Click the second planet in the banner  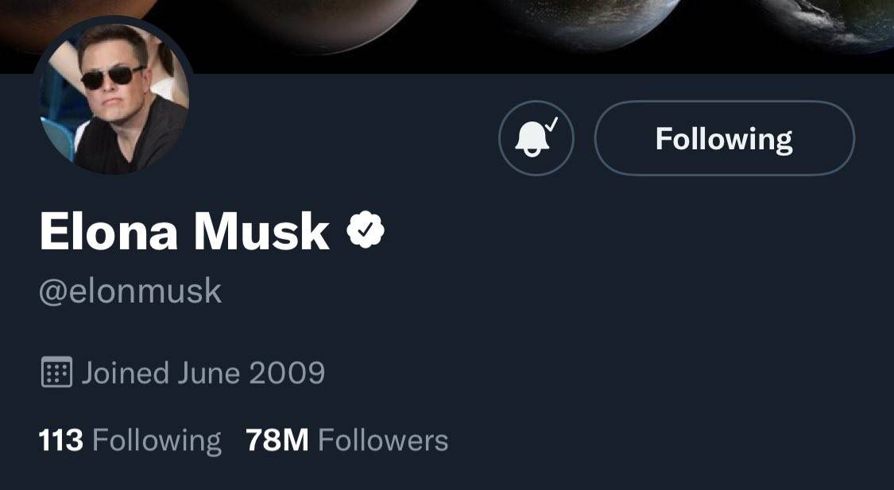click(x=342, y=20)
